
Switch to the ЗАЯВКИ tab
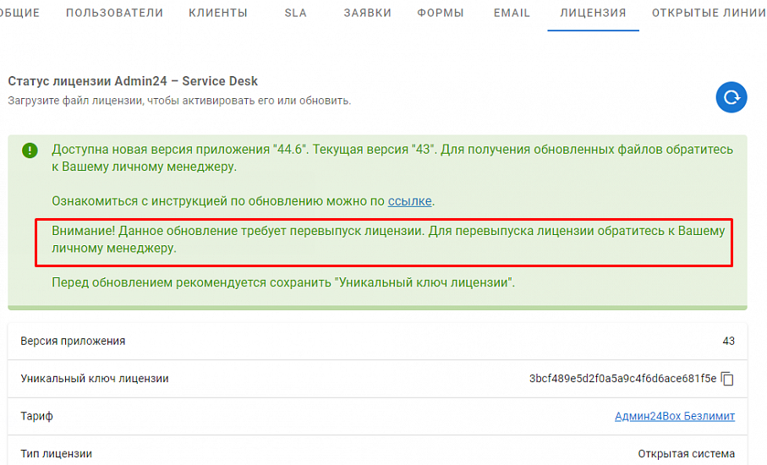367,14
